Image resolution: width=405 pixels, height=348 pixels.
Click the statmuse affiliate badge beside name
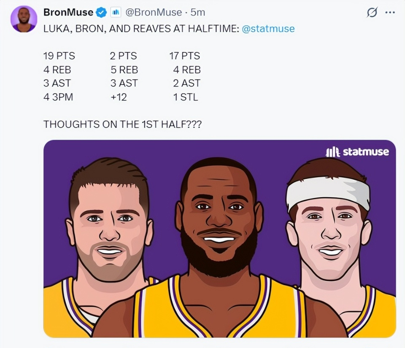pyautogui.click(x=116, y=13)
